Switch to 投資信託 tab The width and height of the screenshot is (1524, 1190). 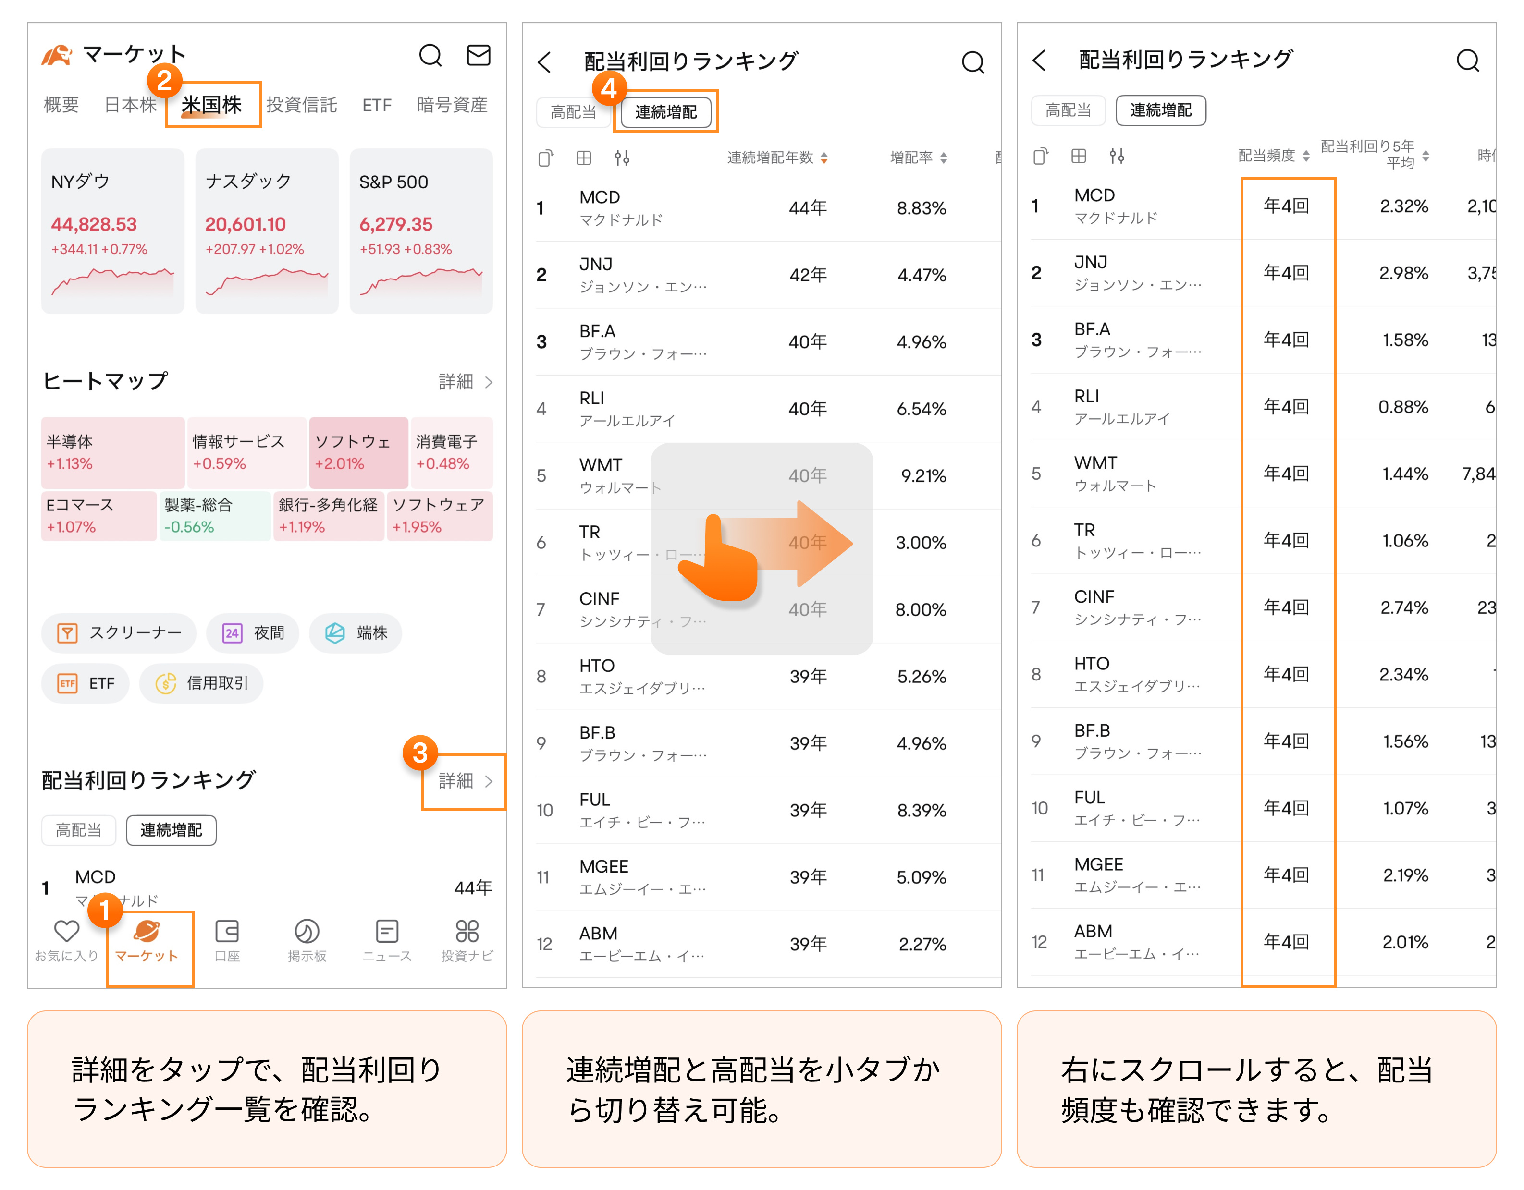click(301, 105)
